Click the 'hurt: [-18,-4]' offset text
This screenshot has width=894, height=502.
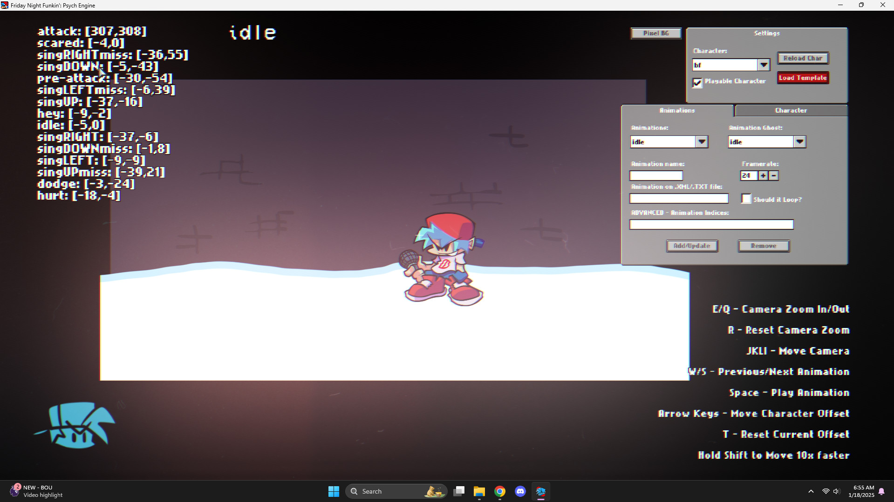click(79, 196)
